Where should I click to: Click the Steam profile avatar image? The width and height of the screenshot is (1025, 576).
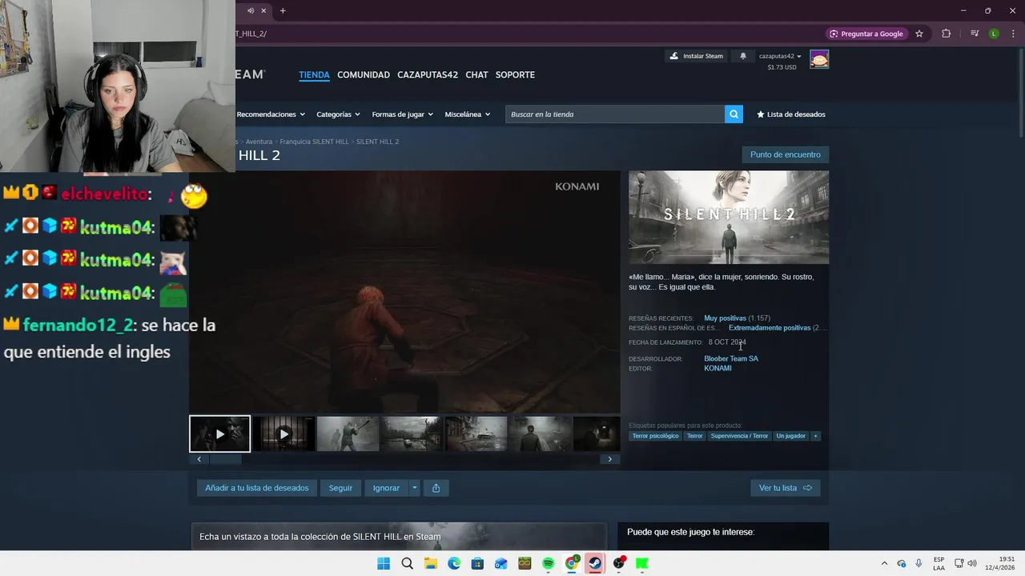(x=819, y=59)
